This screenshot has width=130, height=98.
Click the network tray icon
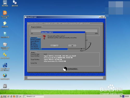point(121,96)
